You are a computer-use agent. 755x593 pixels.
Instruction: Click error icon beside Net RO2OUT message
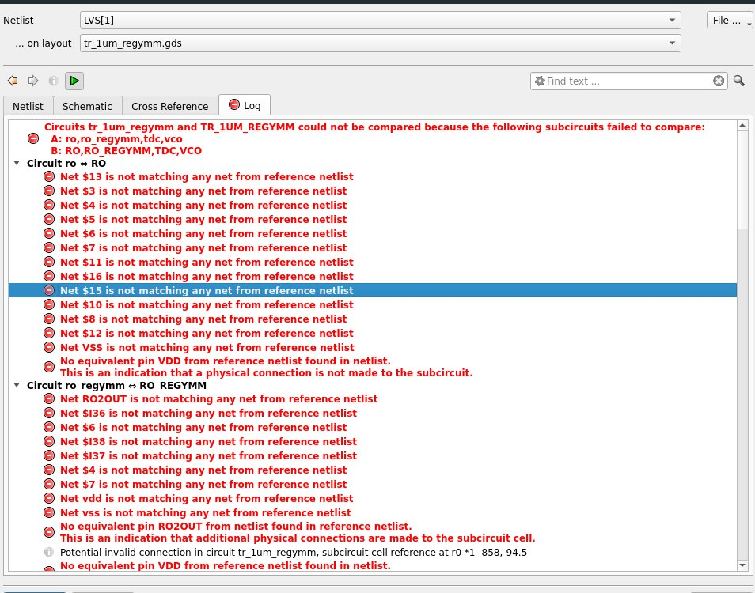click(49, 398)
